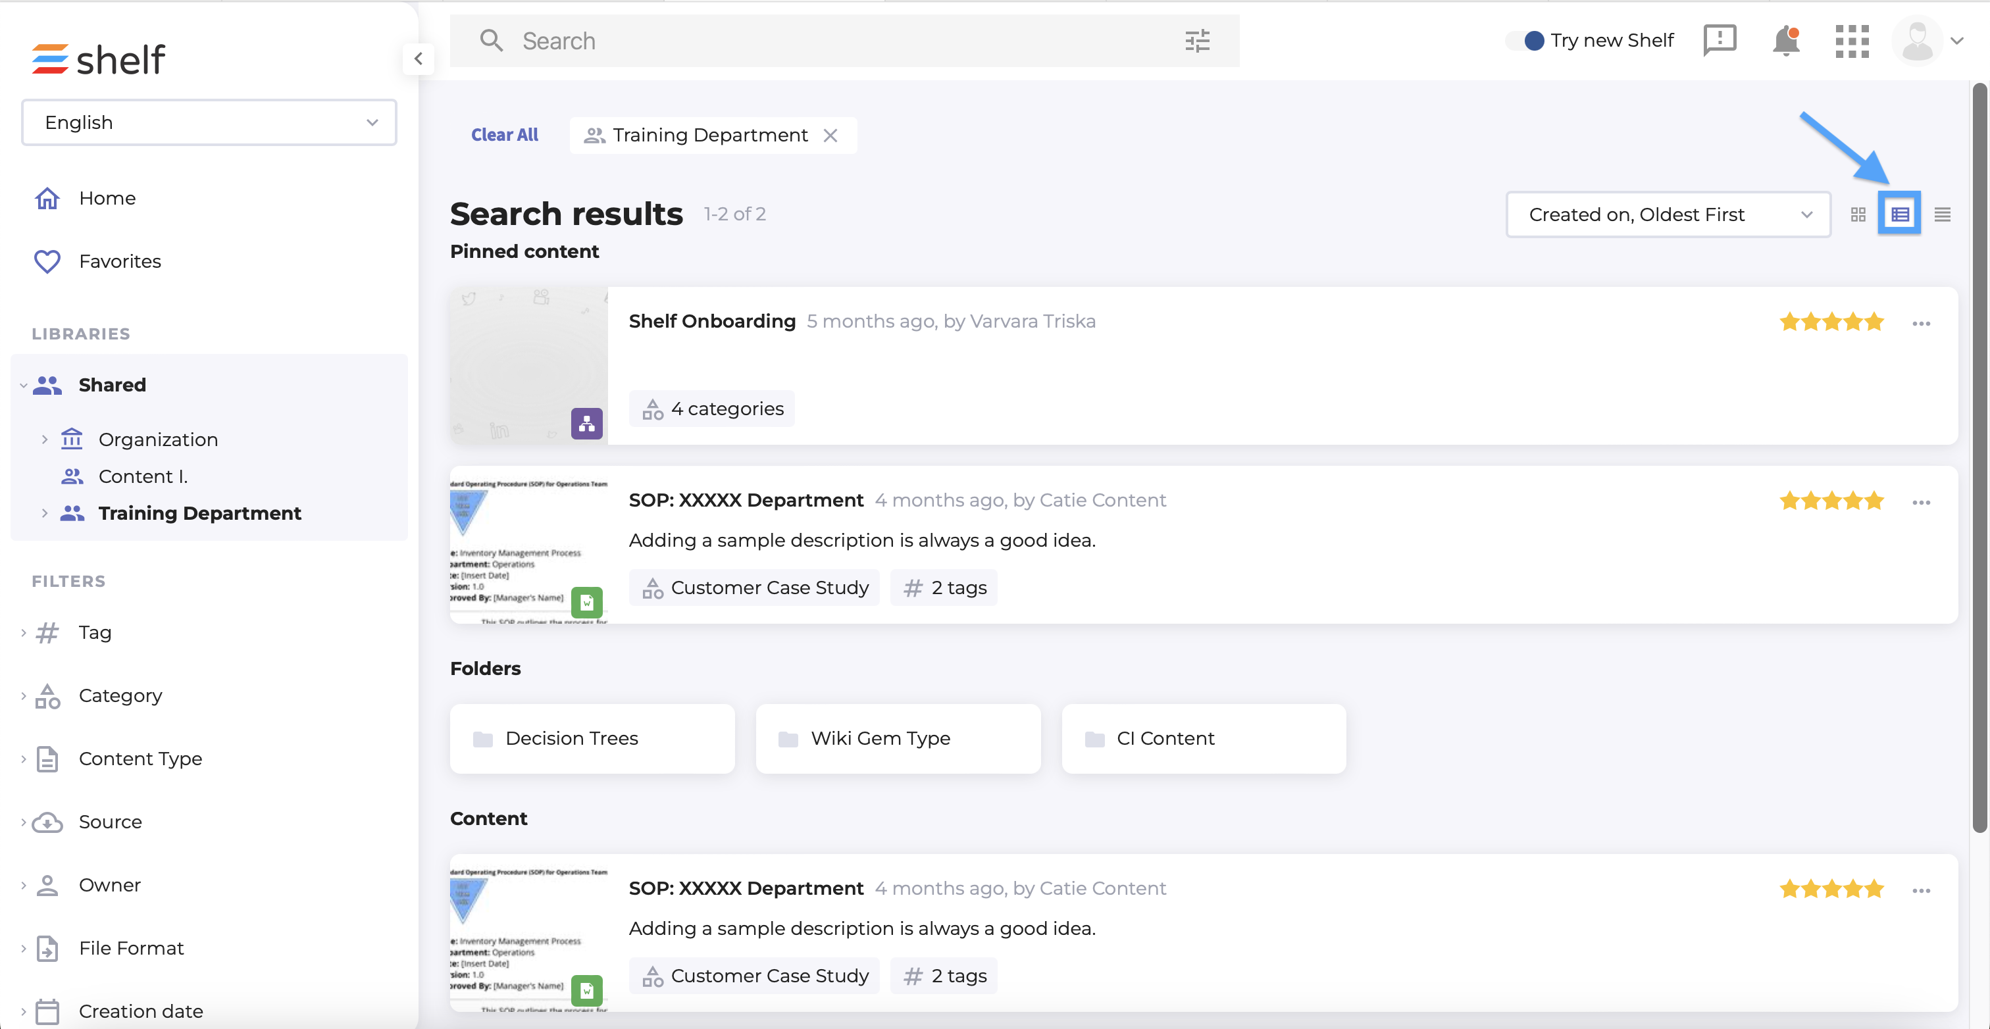Switch to grid tile view
The width and height of the screenshot is (1990, 1029).
tap(1858, 214)
